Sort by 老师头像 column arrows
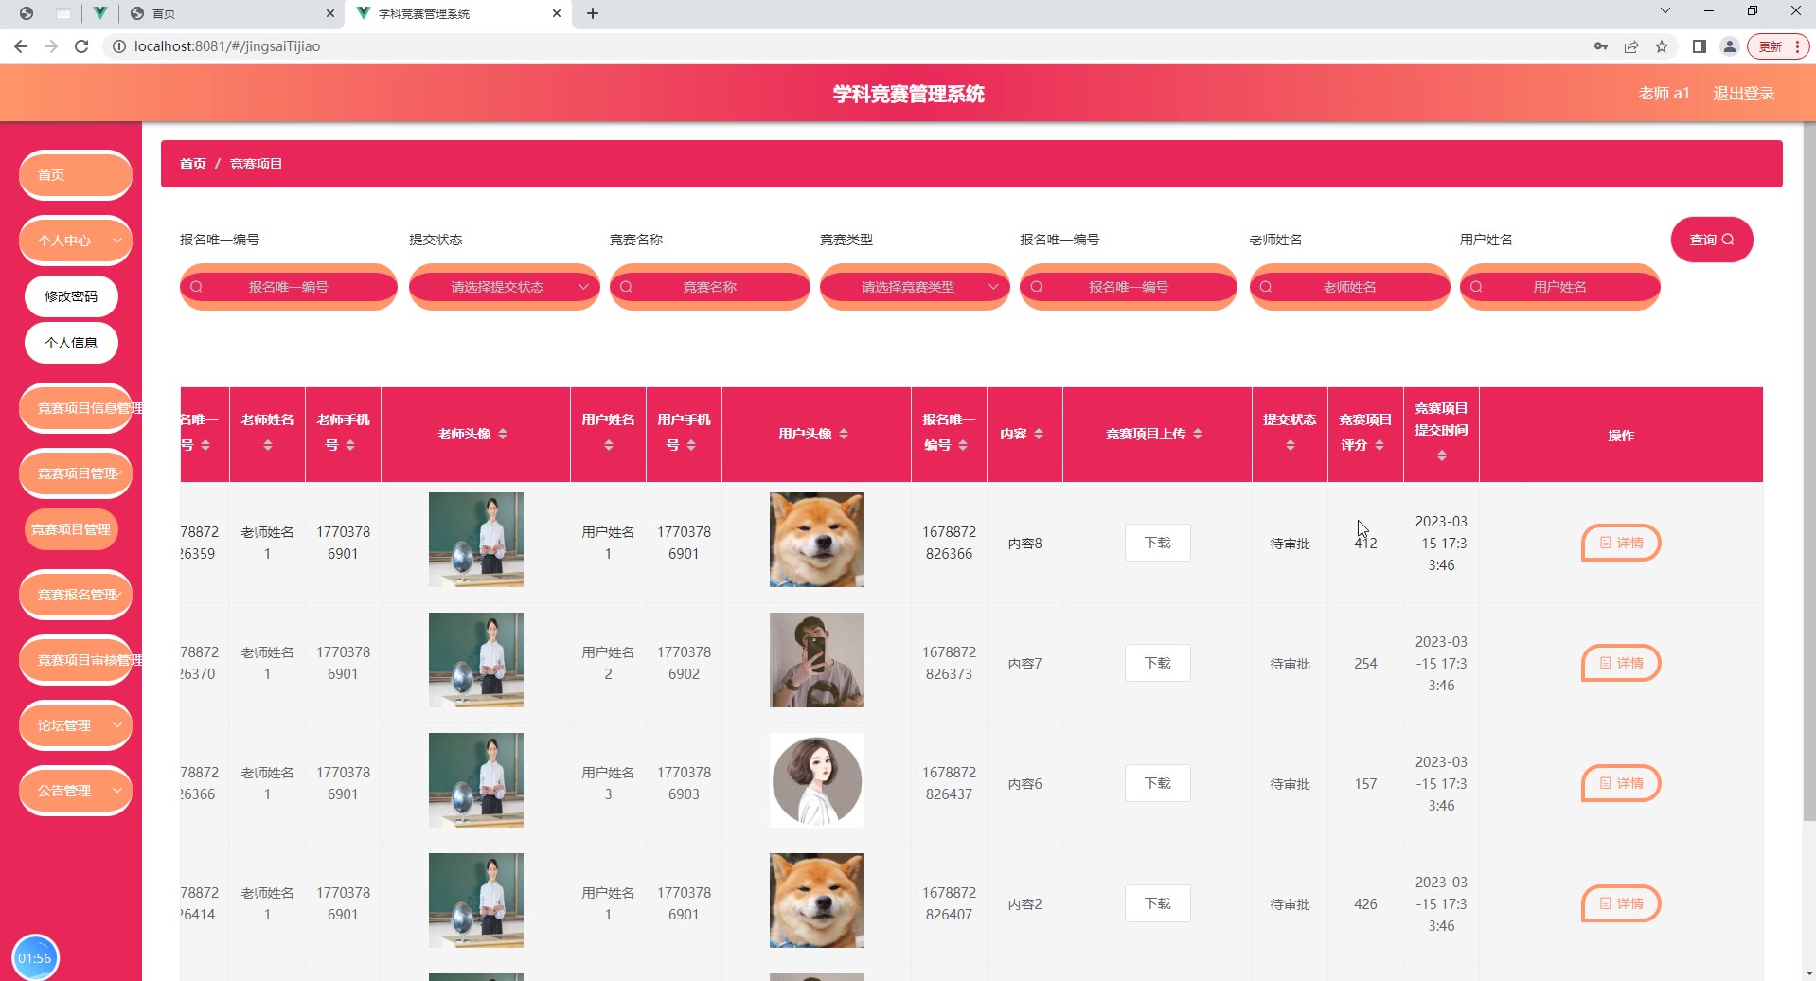This screenshot has width=1816, height=981. coord(503,434)
